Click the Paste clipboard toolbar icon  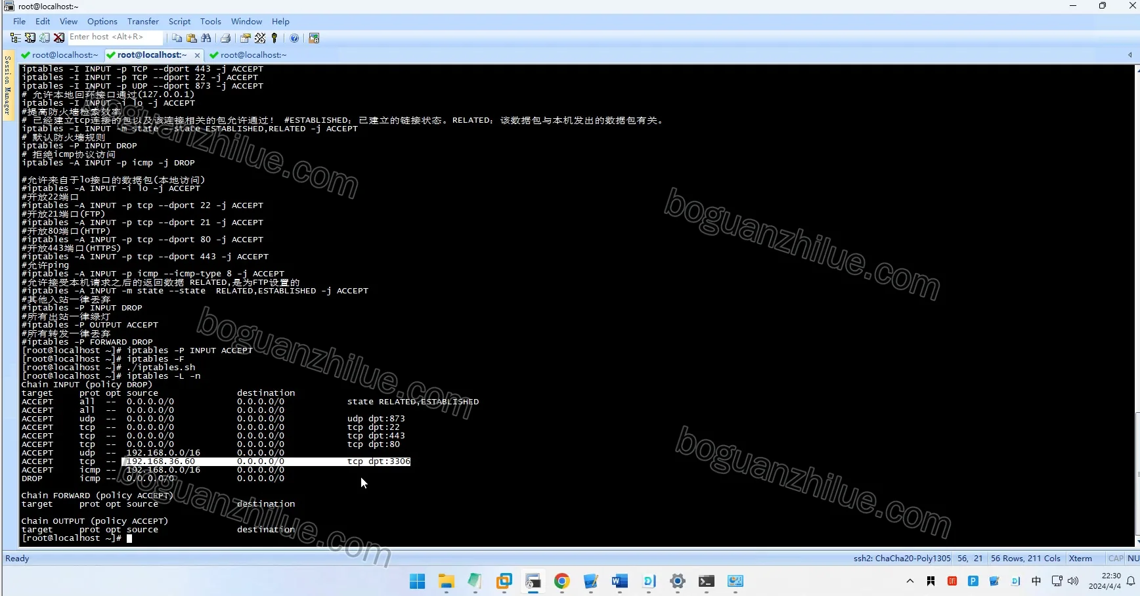(x=192, y=38)
